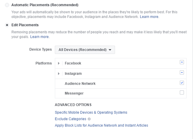
Task: Click Learn more under Automatic Placements
Action: coord(149,16)
